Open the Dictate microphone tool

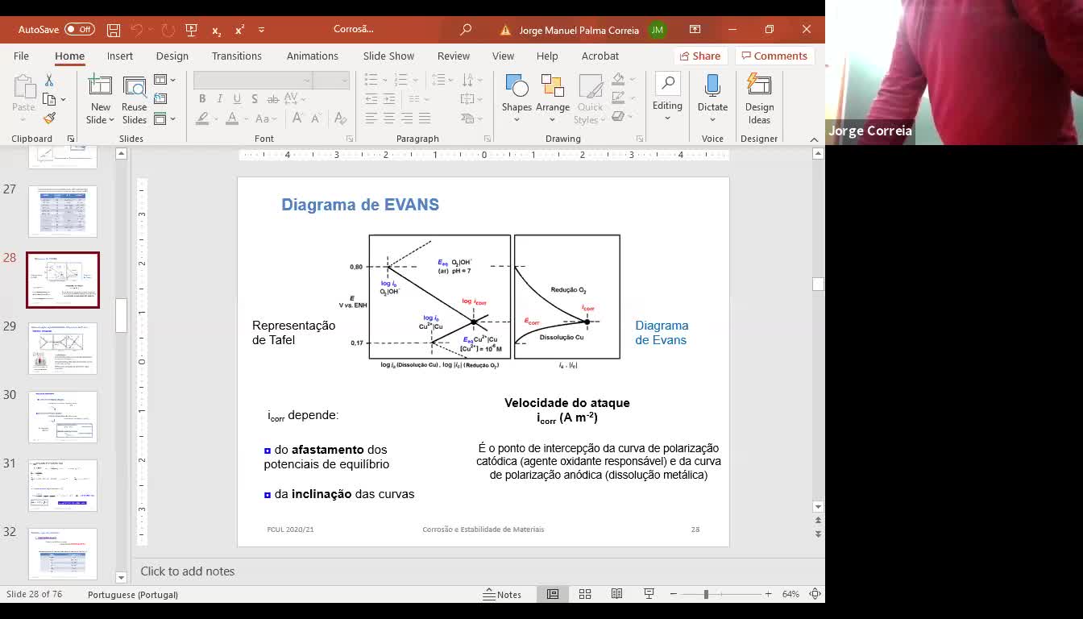pyautogui.click(x=712, y=93)
